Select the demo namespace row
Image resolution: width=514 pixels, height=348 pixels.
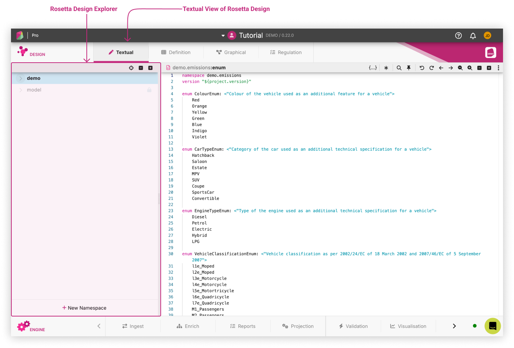pos(85,78)
